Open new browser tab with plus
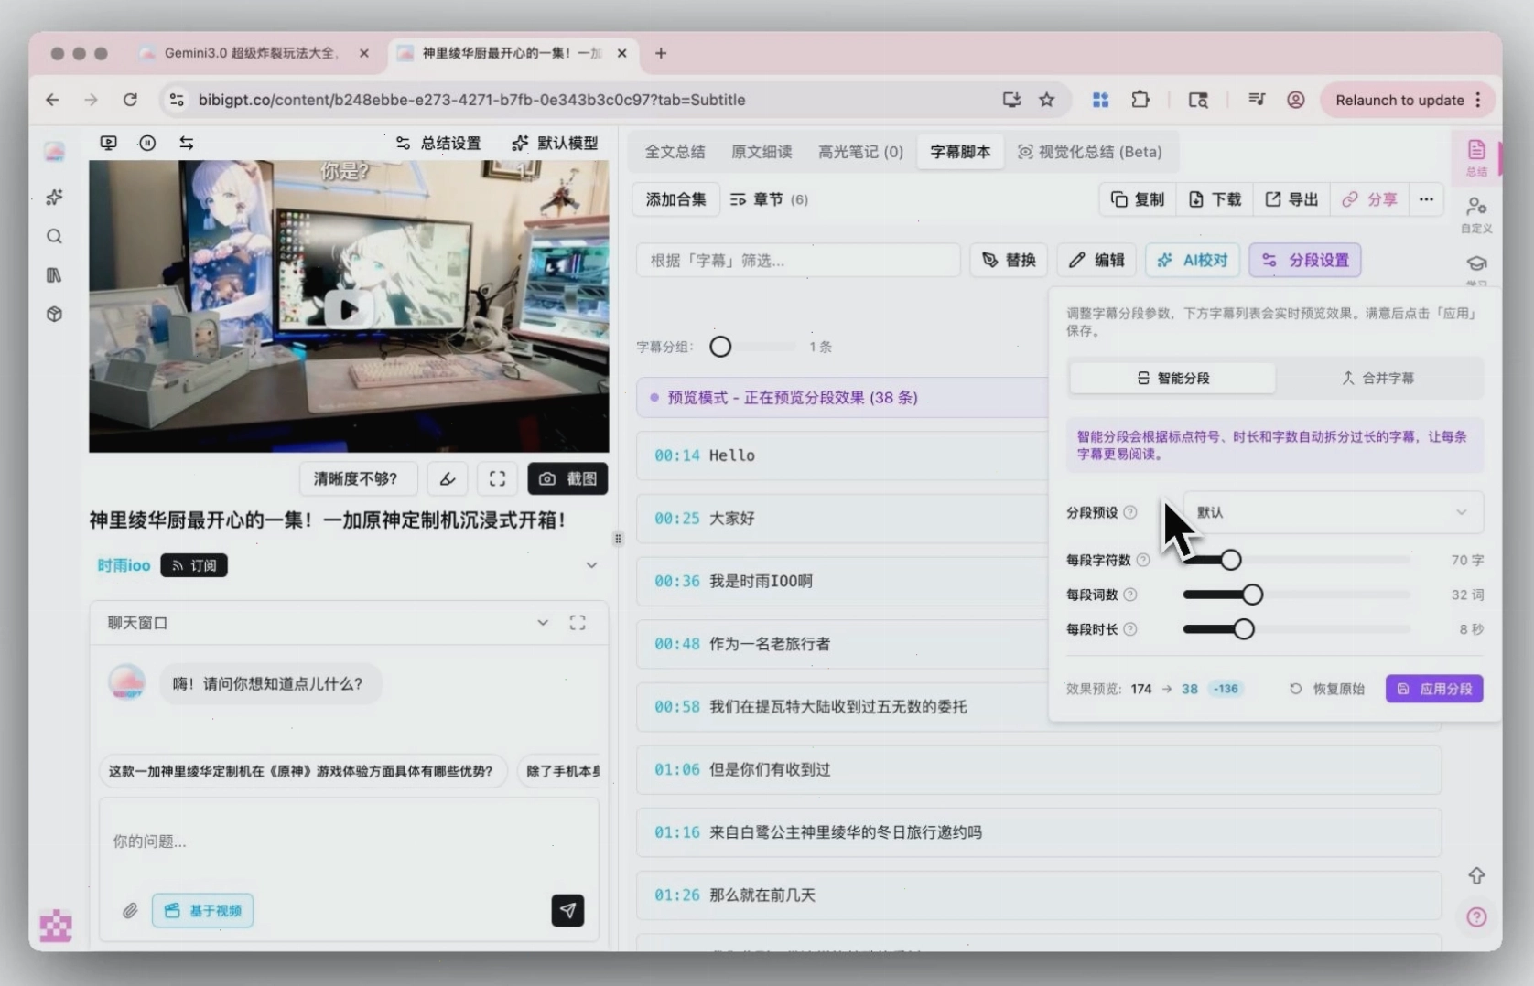 [x=661, y=53]
